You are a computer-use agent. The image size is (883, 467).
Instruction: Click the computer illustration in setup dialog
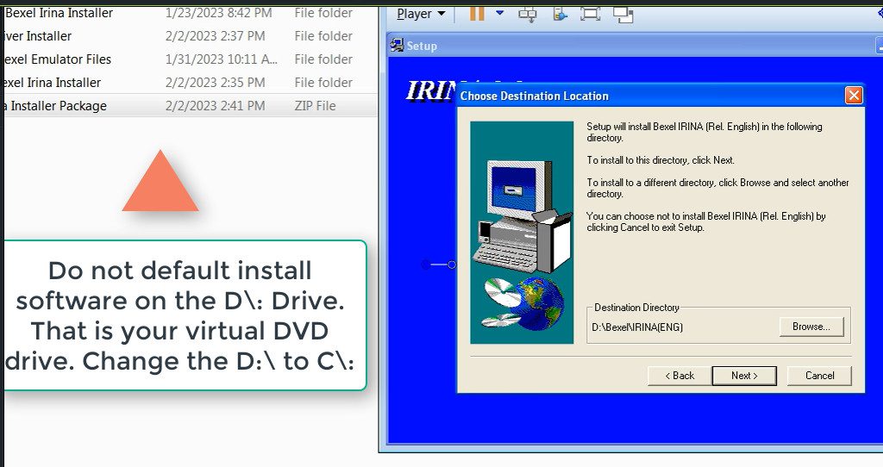[x=522, y=232]
